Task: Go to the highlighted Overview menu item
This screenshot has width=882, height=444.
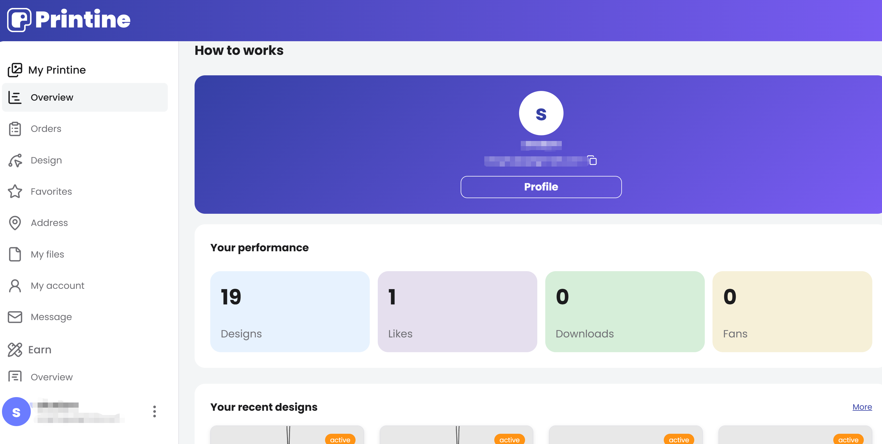Action: tap(52, 97)
